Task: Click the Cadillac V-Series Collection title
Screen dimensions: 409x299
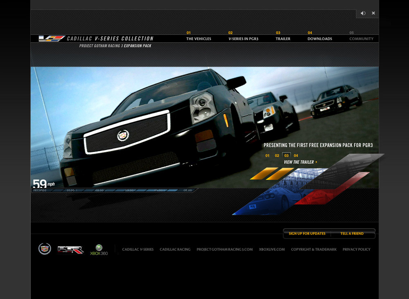Action: [110, 38]
